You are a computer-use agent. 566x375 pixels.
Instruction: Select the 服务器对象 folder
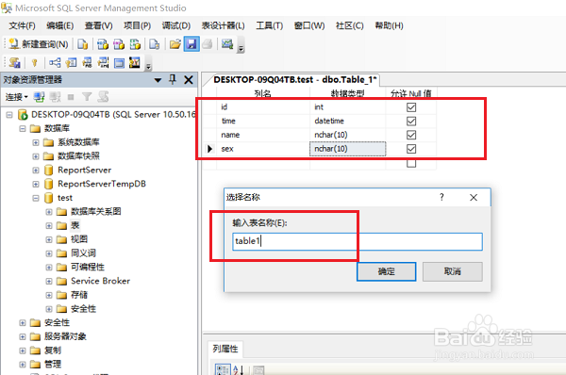[65, 336]
